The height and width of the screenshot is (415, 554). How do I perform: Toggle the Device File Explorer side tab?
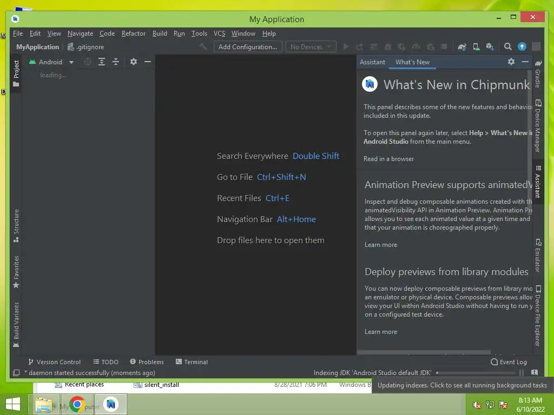pyautogui.click(x=538, y=316)
